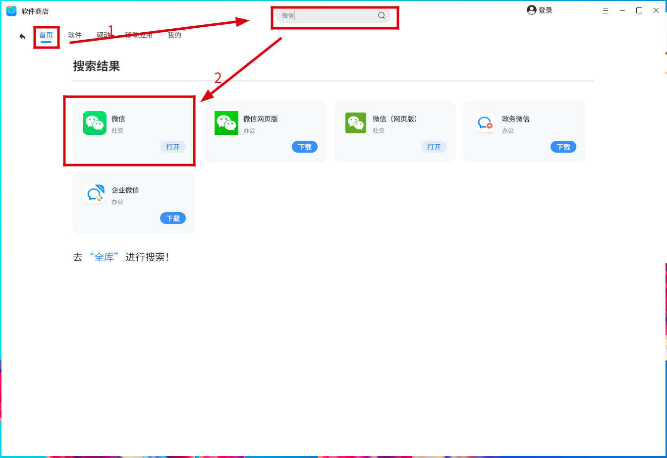The width and height of the screenshot is (667, 458).
Task: Open the 我的 tab
Action: (174, 35)
